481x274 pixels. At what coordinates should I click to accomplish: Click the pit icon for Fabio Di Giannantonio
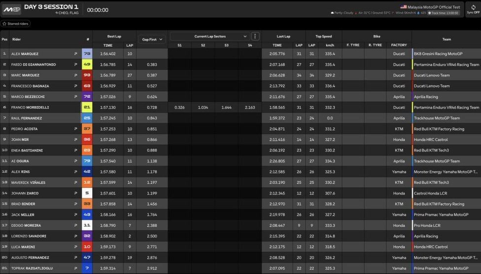(x=75, y=65)
